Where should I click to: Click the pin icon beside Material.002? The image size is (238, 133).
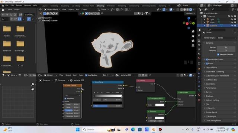click(x=150, y=75)
